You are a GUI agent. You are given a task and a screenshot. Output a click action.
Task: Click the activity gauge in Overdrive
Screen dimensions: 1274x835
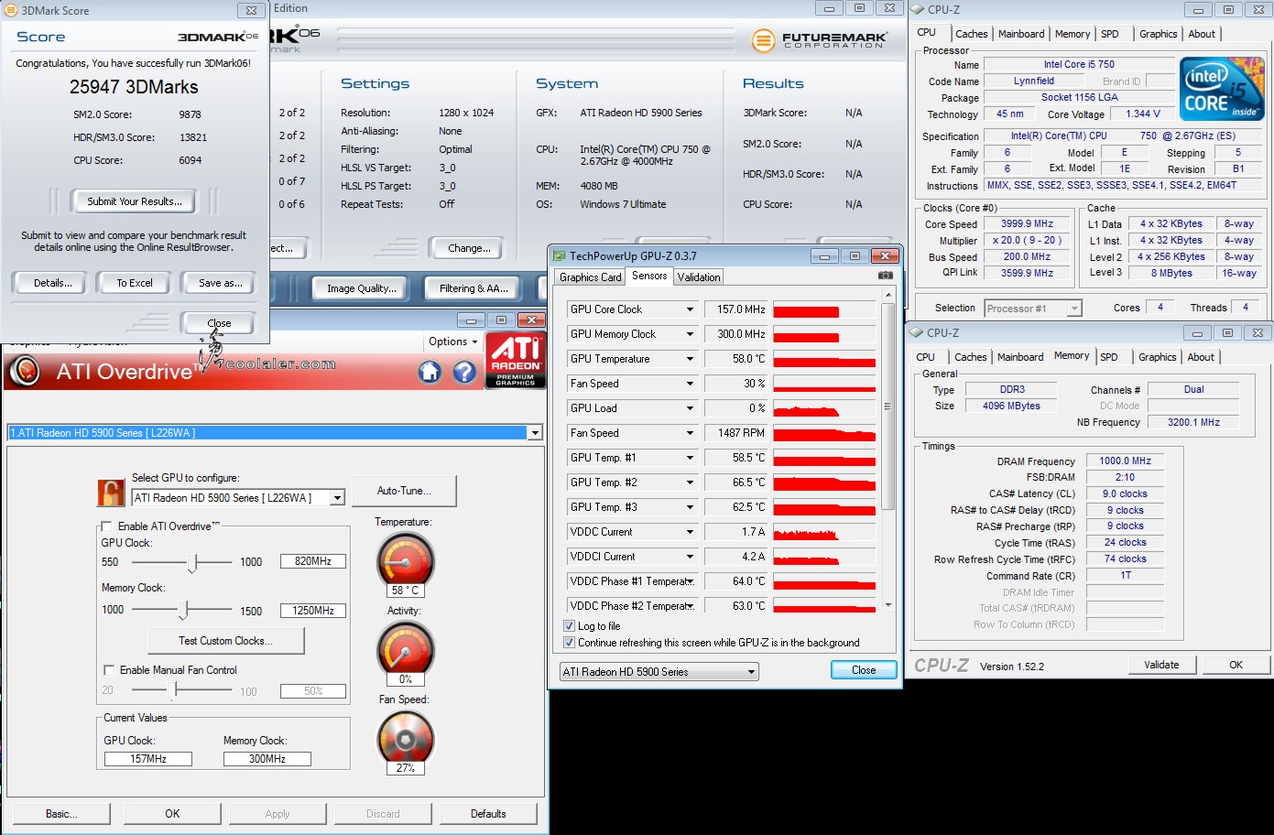405,647
